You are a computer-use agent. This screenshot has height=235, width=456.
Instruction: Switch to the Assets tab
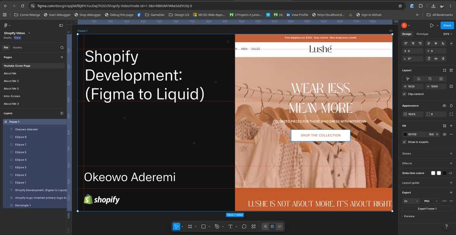point(17,47)
